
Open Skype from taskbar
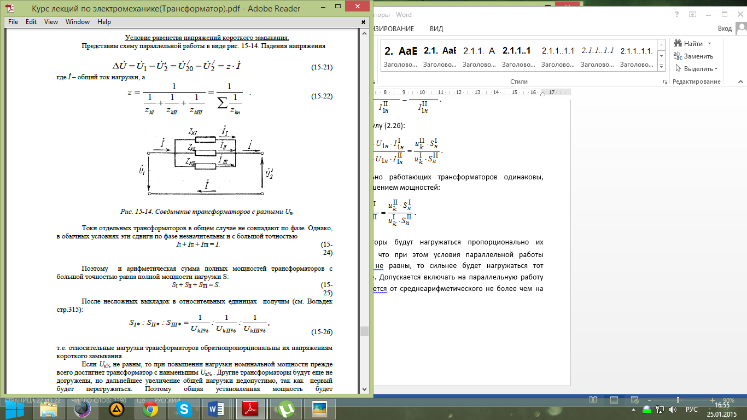pos(183,409)
